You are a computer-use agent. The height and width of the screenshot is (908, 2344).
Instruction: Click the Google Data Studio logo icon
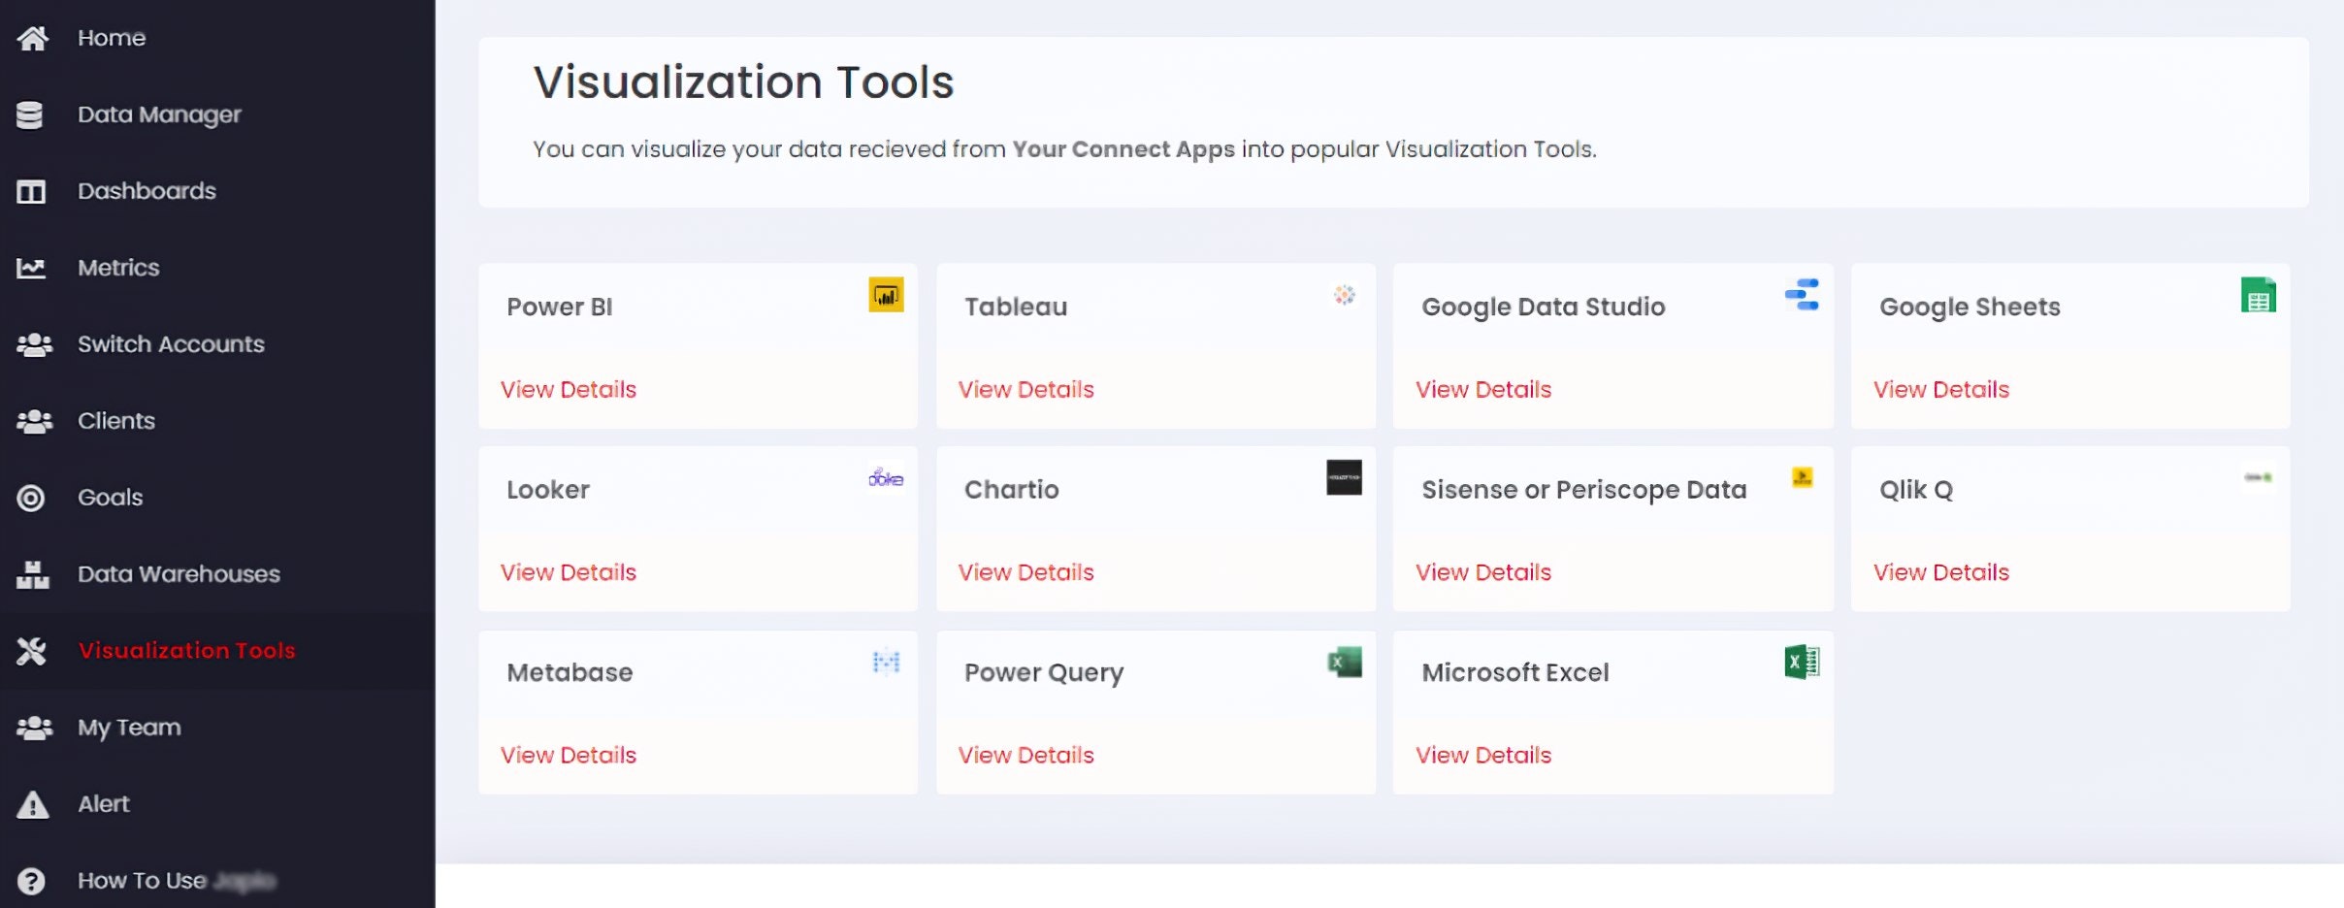coord(1802,294)
